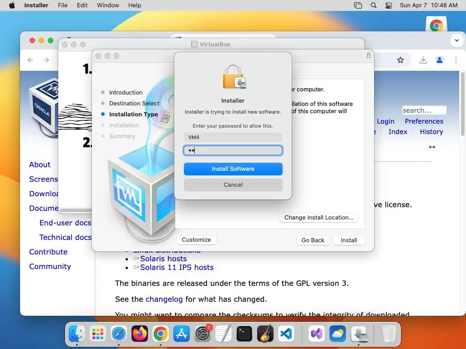Screen dimensions: 466x349
Task: Click Destination Select step in installer
Action: tap(134, 103)
